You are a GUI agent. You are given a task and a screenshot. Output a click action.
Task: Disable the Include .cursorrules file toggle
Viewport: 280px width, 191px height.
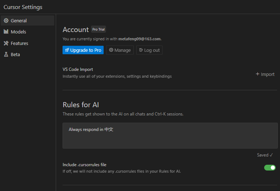click(270, 168)
